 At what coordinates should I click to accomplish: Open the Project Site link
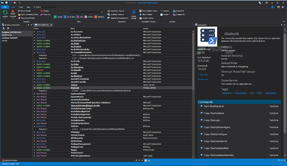tap(203, 74)
